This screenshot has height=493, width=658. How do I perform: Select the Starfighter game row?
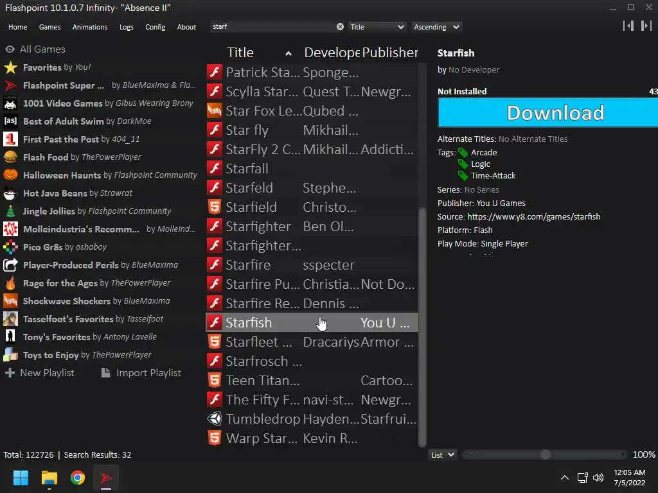312,227
